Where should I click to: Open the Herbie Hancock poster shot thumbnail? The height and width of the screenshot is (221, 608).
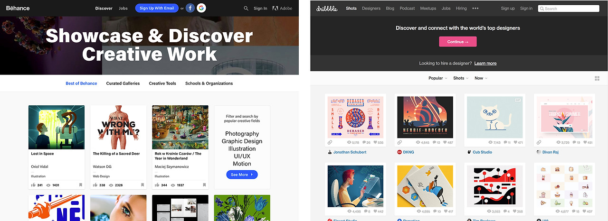point(425,117)
